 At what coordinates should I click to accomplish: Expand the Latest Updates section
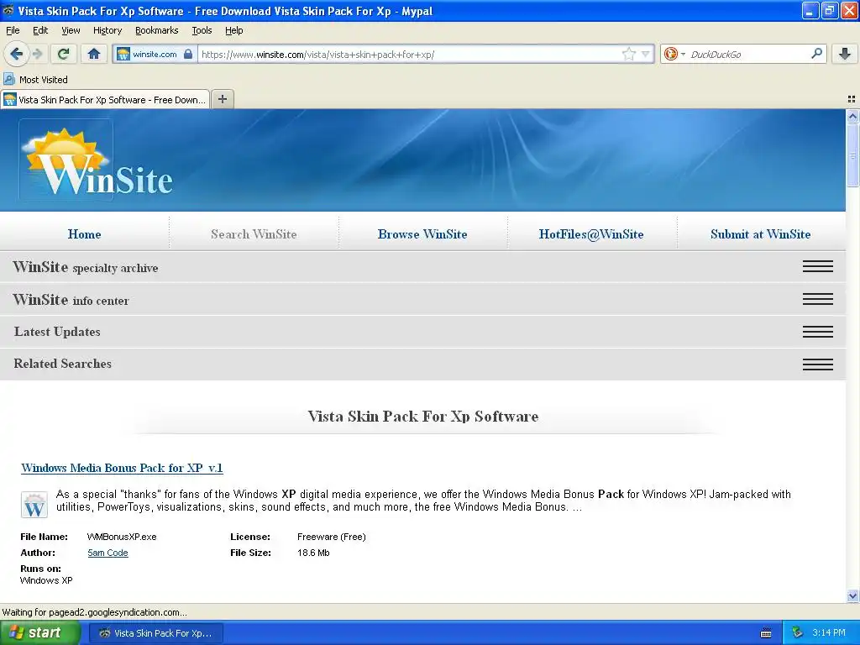coord(422,332)
